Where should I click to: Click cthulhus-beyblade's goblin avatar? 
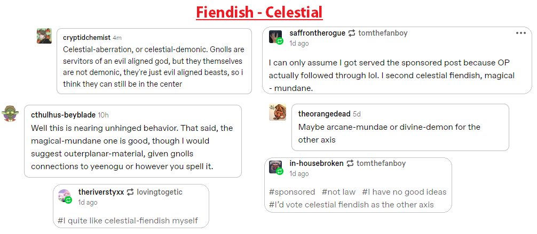click(x=11, y=114)
